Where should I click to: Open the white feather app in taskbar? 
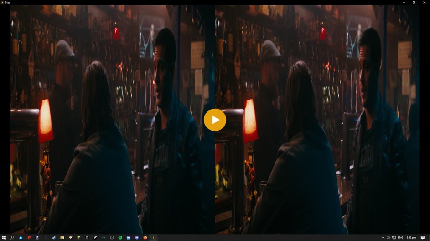(95, 238)
